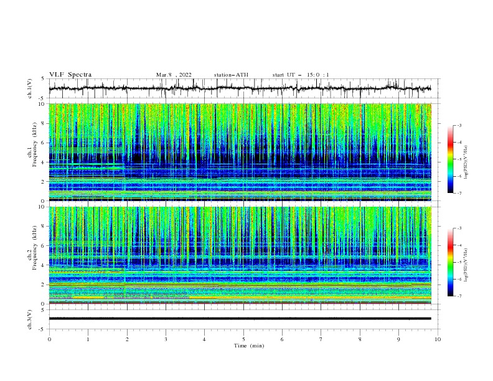
Task: Click inside the ch.1 spectrogram panel
Action: tap(240, 152)
